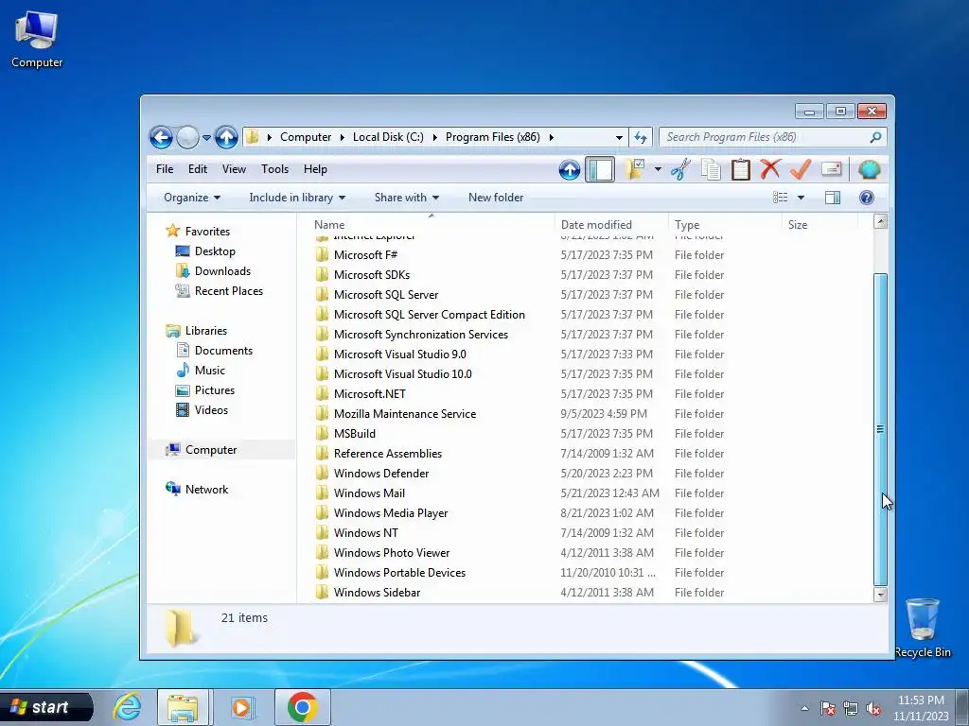Screen dimensions: 969x726
Task: Select the Microsoft SDKs folder
Action: (x=371, y=275)
